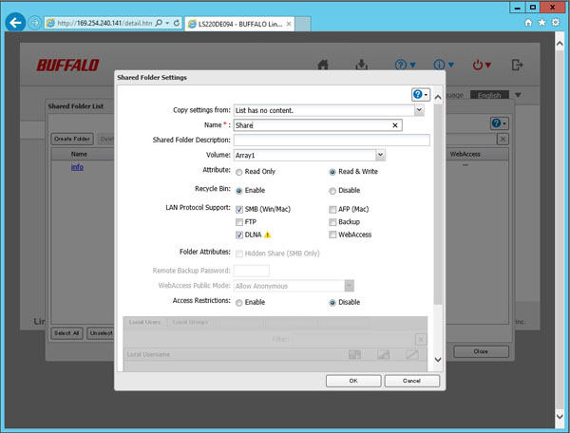570x433 pixels.
Task: Click the browser page scrollbar down arrow
Action: pos(560,416)
